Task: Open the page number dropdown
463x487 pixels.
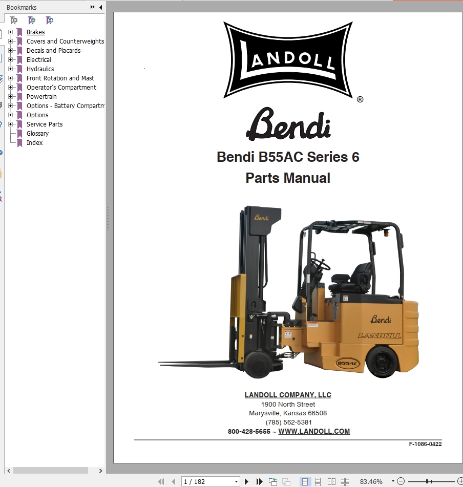Action: click(x=236, y=482)
